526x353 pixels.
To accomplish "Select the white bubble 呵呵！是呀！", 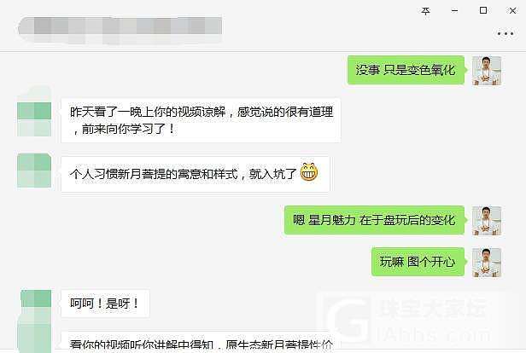I will coord(105,304).
